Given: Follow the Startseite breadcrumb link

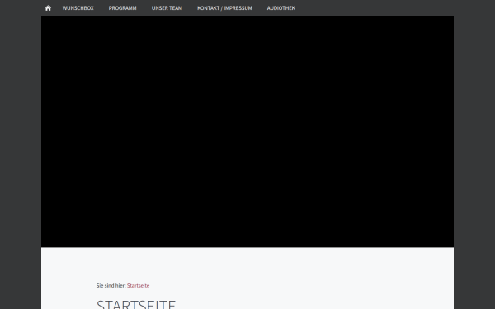Looking at the screenshot, I should tap(138, 286).
